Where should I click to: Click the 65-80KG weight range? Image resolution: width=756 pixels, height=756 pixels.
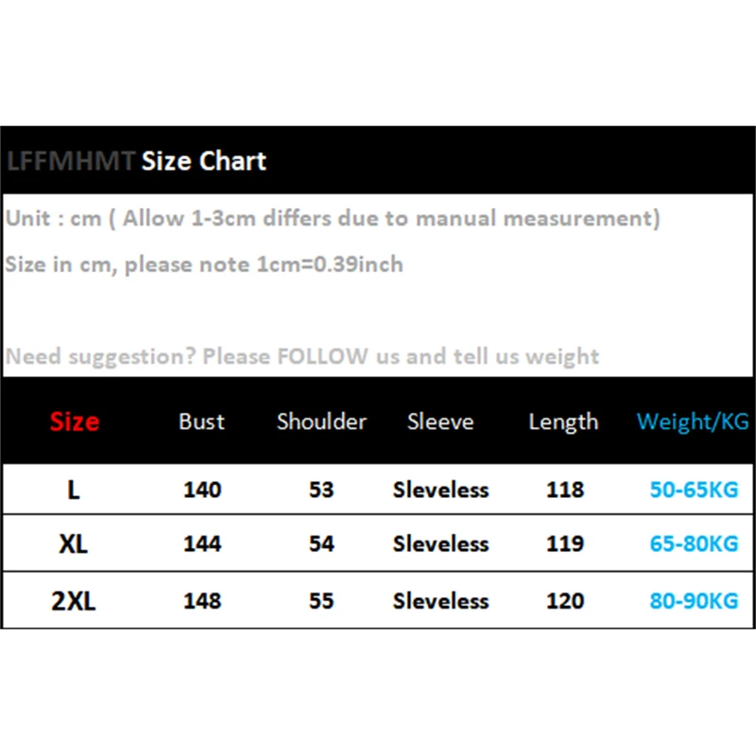pyautogui.click(x=694, y=544)
